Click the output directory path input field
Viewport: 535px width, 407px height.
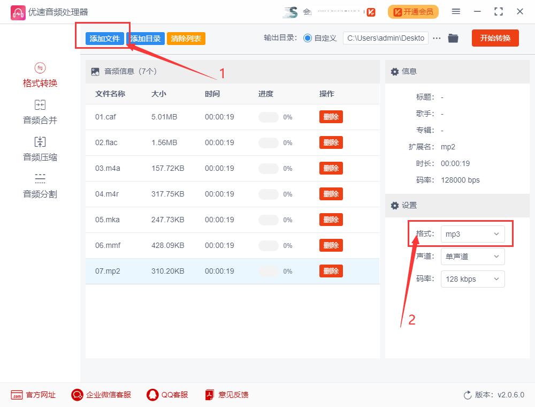385,37
